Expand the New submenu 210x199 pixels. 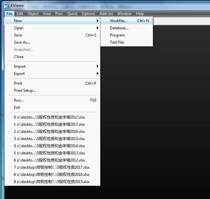click(x=52, y=21)
